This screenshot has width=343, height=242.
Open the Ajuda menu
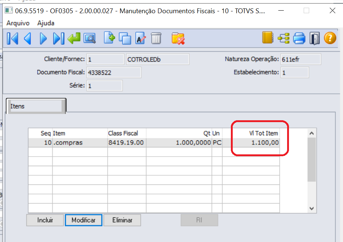tap(46, 23)
